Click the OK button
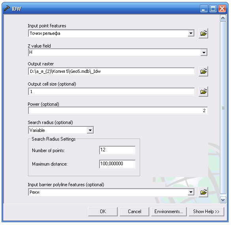The width and height of the screenshot is (231, 225). pyautogui.click(x=103, y=212)
